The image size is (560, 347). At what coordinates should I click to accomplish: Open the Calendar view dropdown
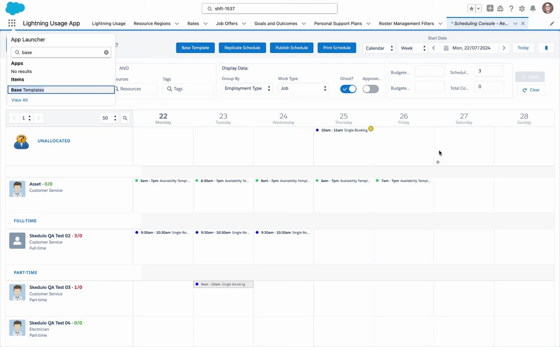(x=379, y=48)
